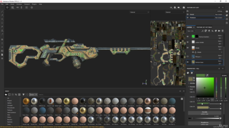Viewport: 229px width, 128px height.
Task: Create a folder in Layers toolbar
Action: [x=219, y=31]
